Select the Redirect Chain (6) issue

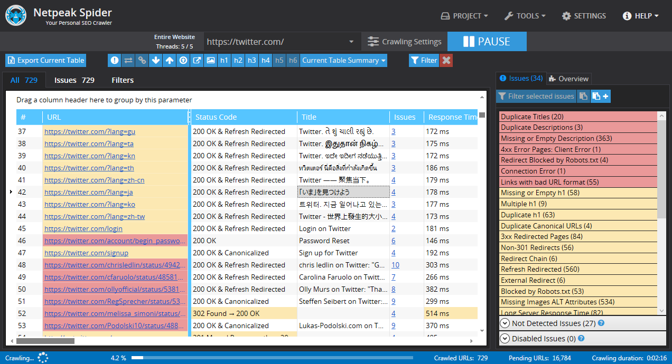[578, 258]
